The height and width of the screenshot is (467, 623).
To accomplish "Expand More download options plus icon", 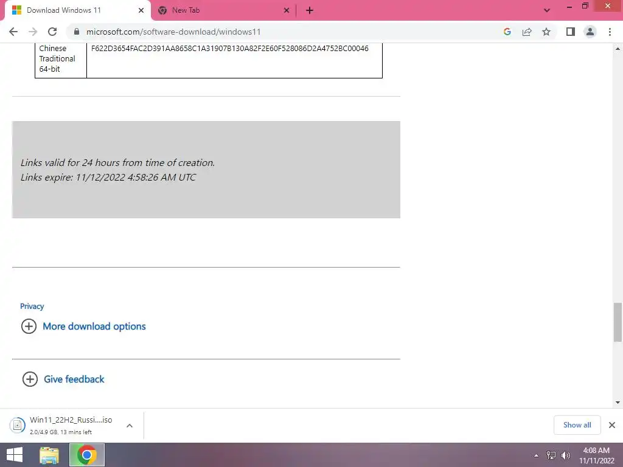I will (x=29, y=326).
